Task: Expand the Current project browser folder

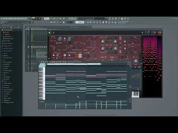Action: [x=8, y=30]
